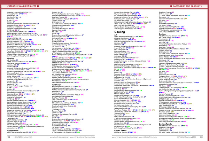Select the 'Apollo Air CC' entry
Image resolution: width=209 pixels, height=141 pixels.
tap(165, 46)
